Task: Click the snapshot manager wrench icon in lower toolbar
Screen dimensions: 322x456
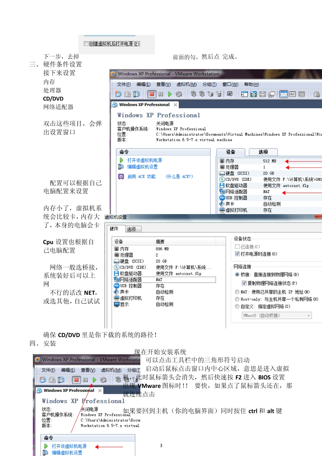Action: [61, 380]
